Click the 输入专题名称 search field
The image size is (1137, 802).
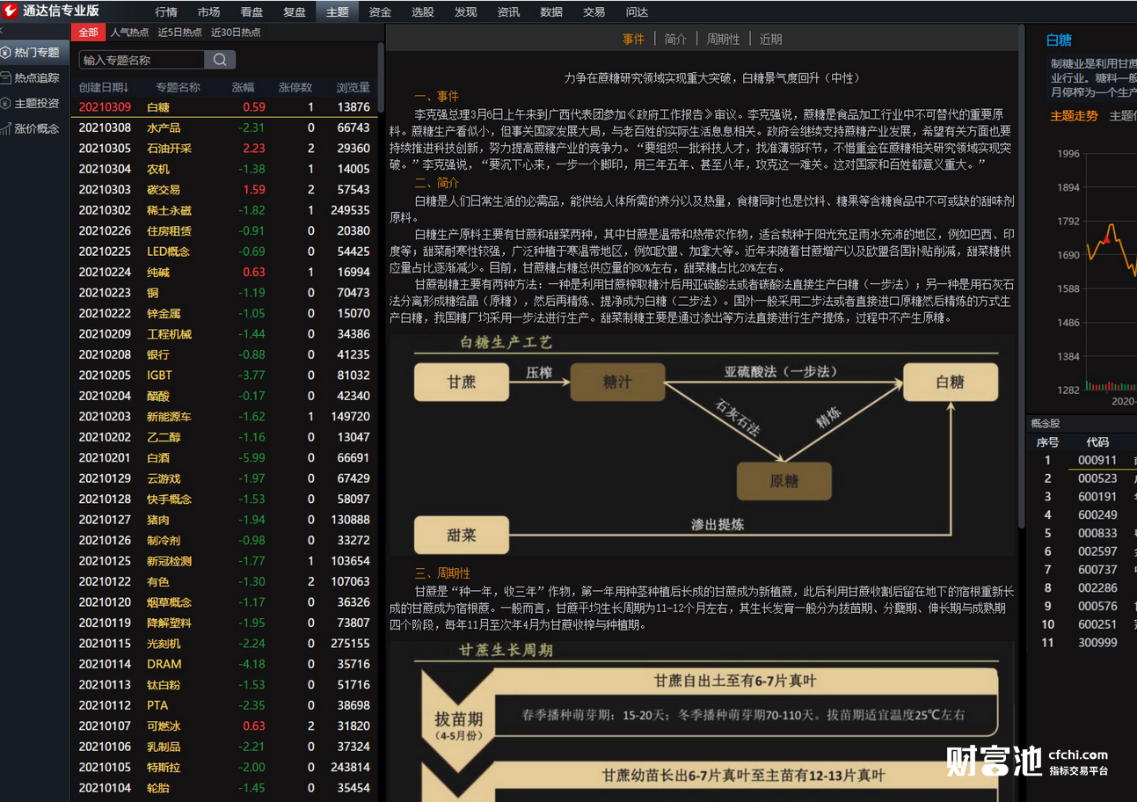[142, 60]
